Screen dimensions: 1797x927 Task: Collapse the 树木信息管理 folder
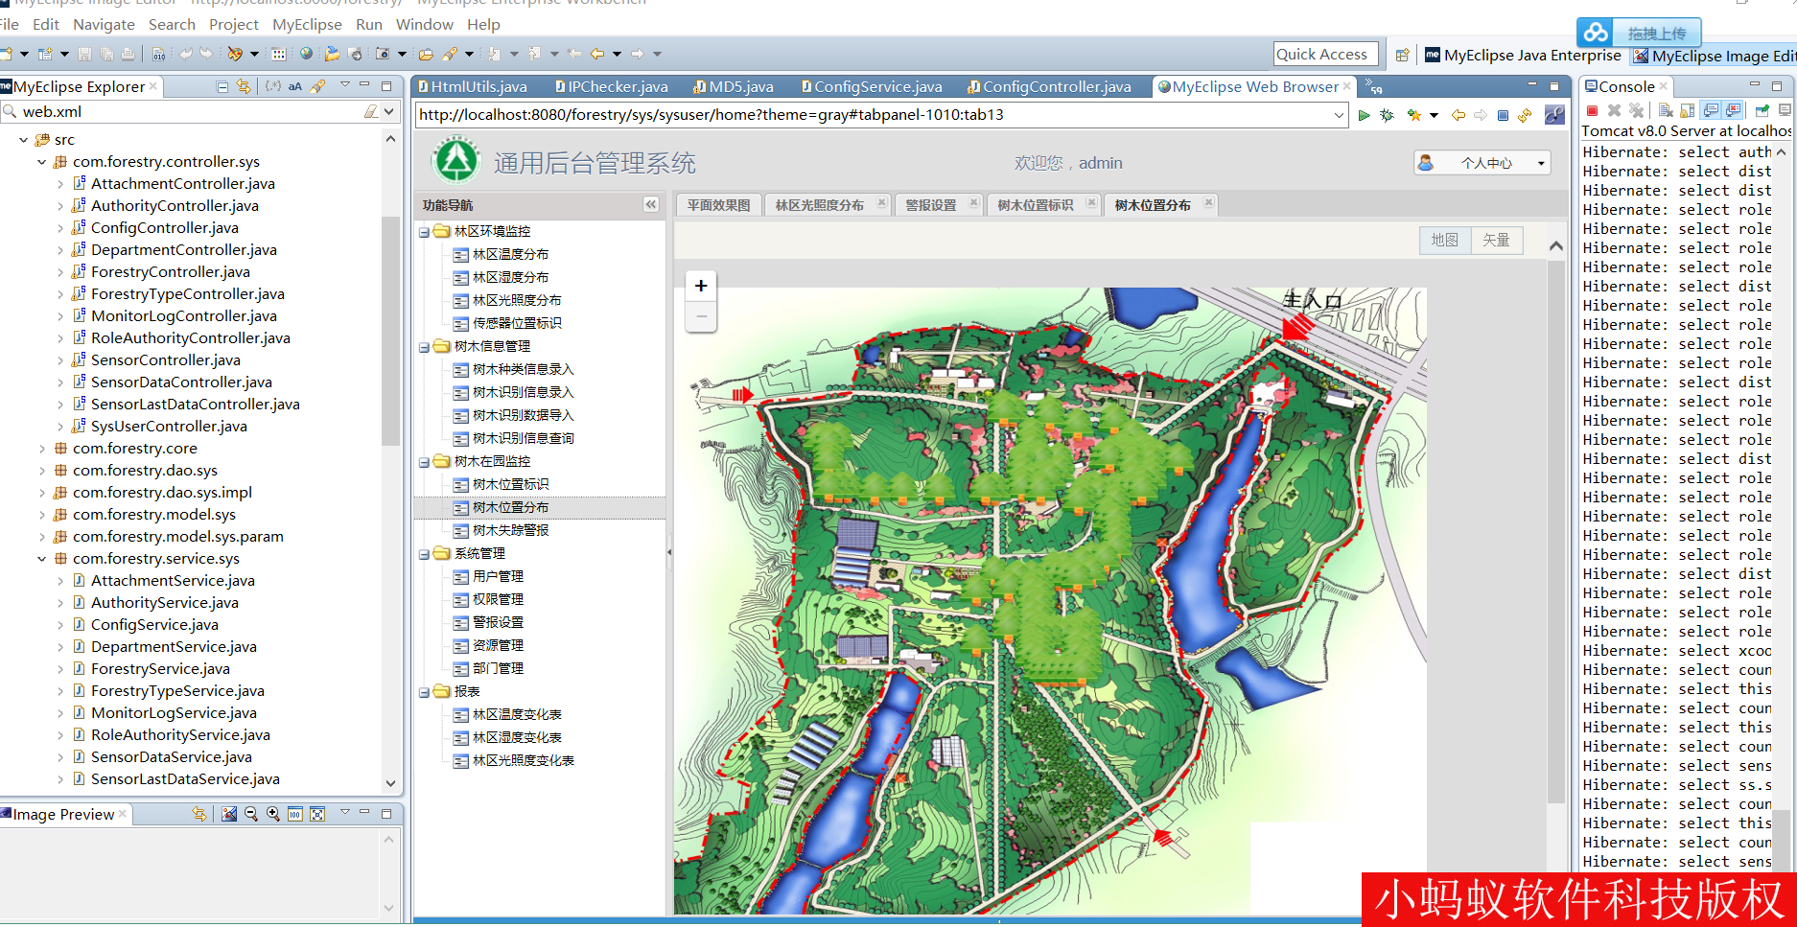coord(424,347)
